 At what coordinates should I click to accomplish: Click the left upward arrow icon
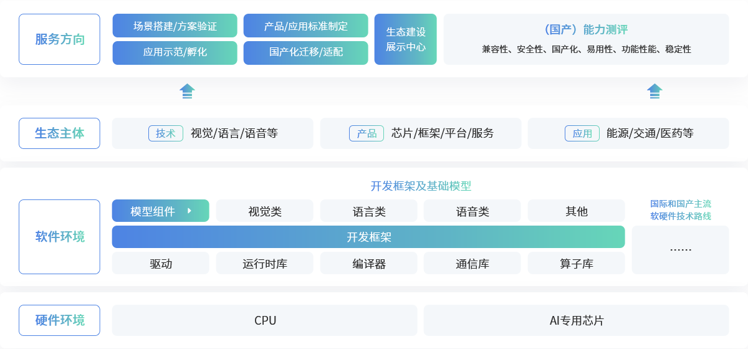click(187, 91)
